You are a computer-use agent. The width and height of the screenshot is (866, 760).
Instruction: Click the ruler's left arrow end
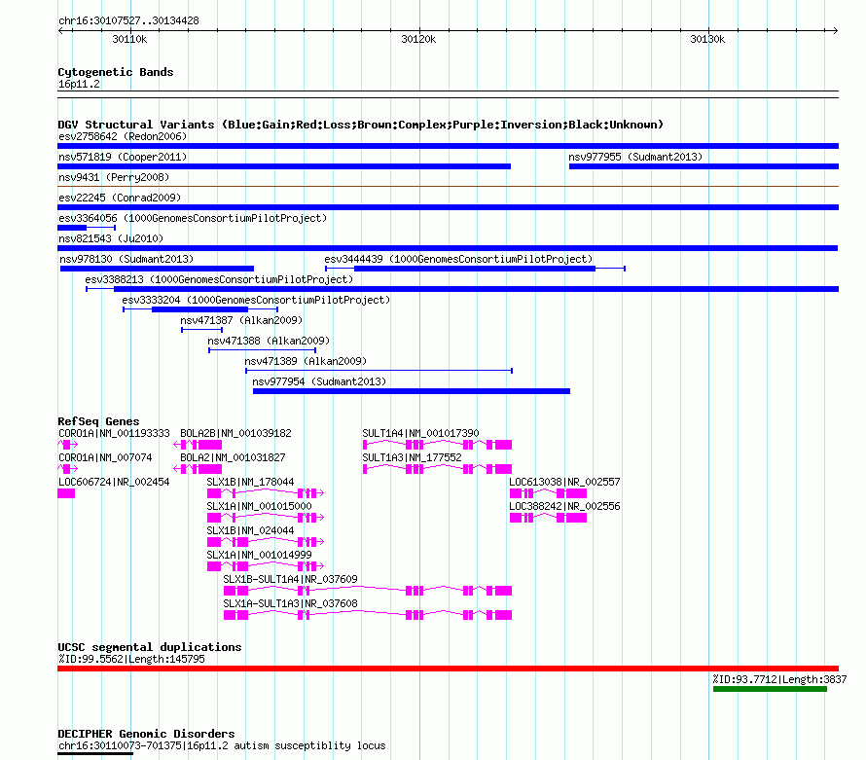tap(60, 31)
